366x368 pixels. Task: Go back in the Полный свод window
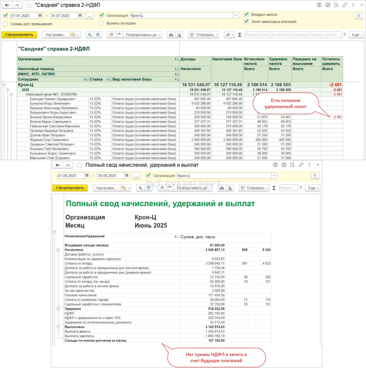(x=58, y=165)
